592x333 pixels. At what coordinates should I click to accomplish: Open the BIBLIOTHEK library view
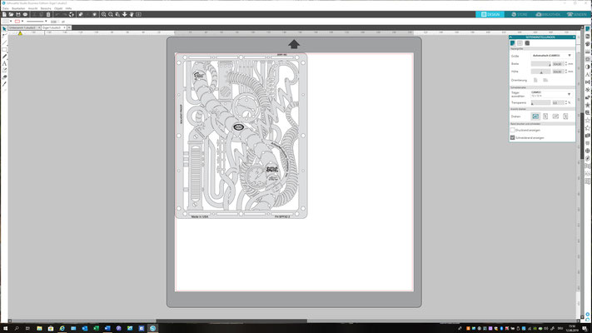pos(548,14)
